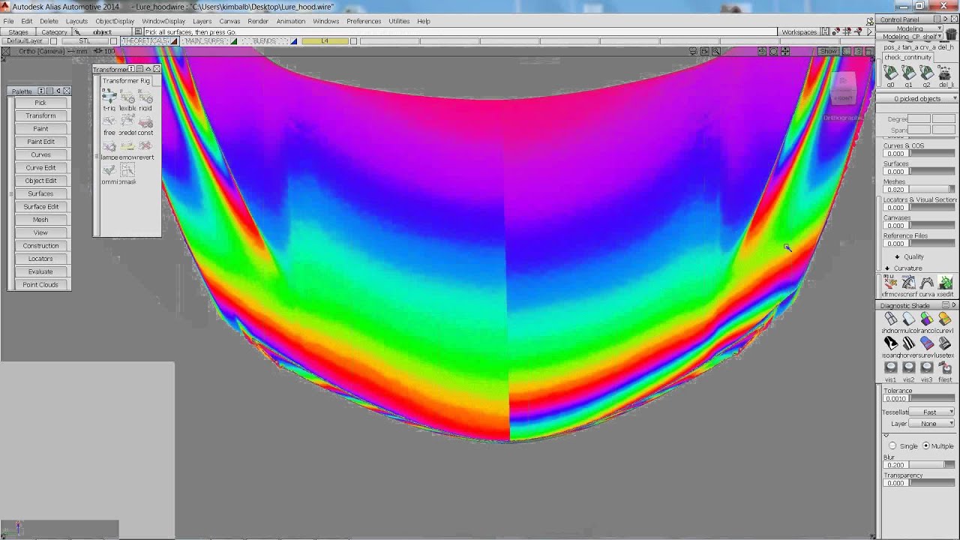The image size is (960, 540).
Task: Select the free tool in Transformer Rig
Action: pyautogui.click(x=109, y=121)
